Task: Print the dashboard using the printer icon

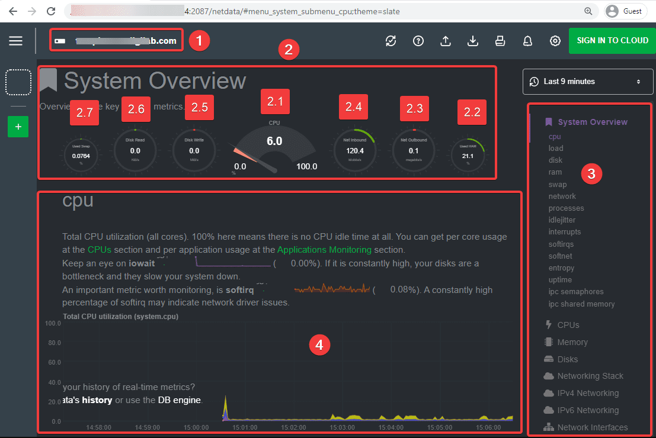Action: coord(500,41)
